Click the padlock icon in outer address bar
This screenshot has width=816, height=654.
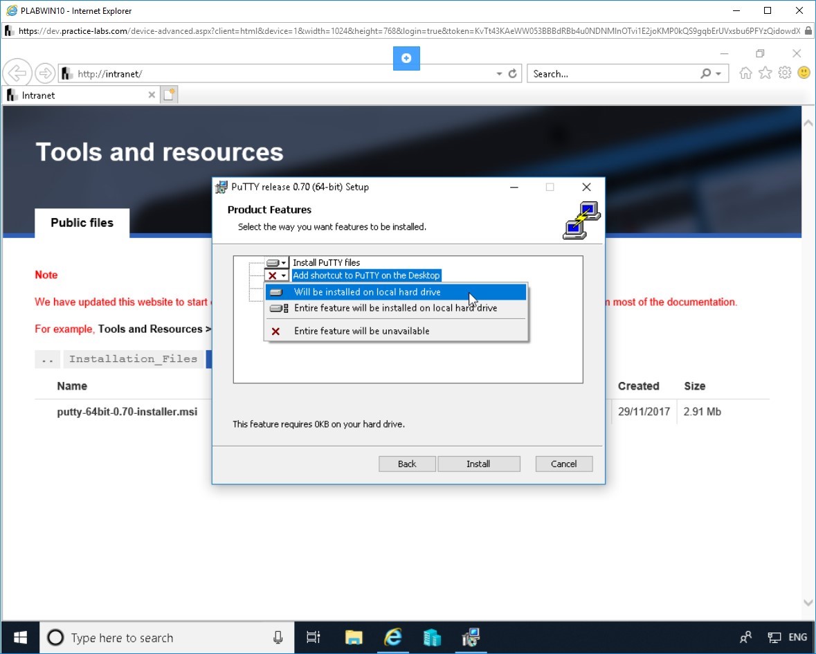coord(808,30)
